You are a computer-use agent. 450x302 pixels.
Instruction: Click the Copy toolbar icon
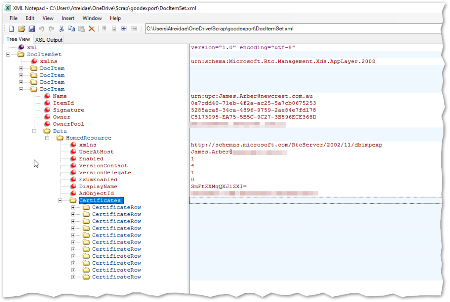[72, 29]
